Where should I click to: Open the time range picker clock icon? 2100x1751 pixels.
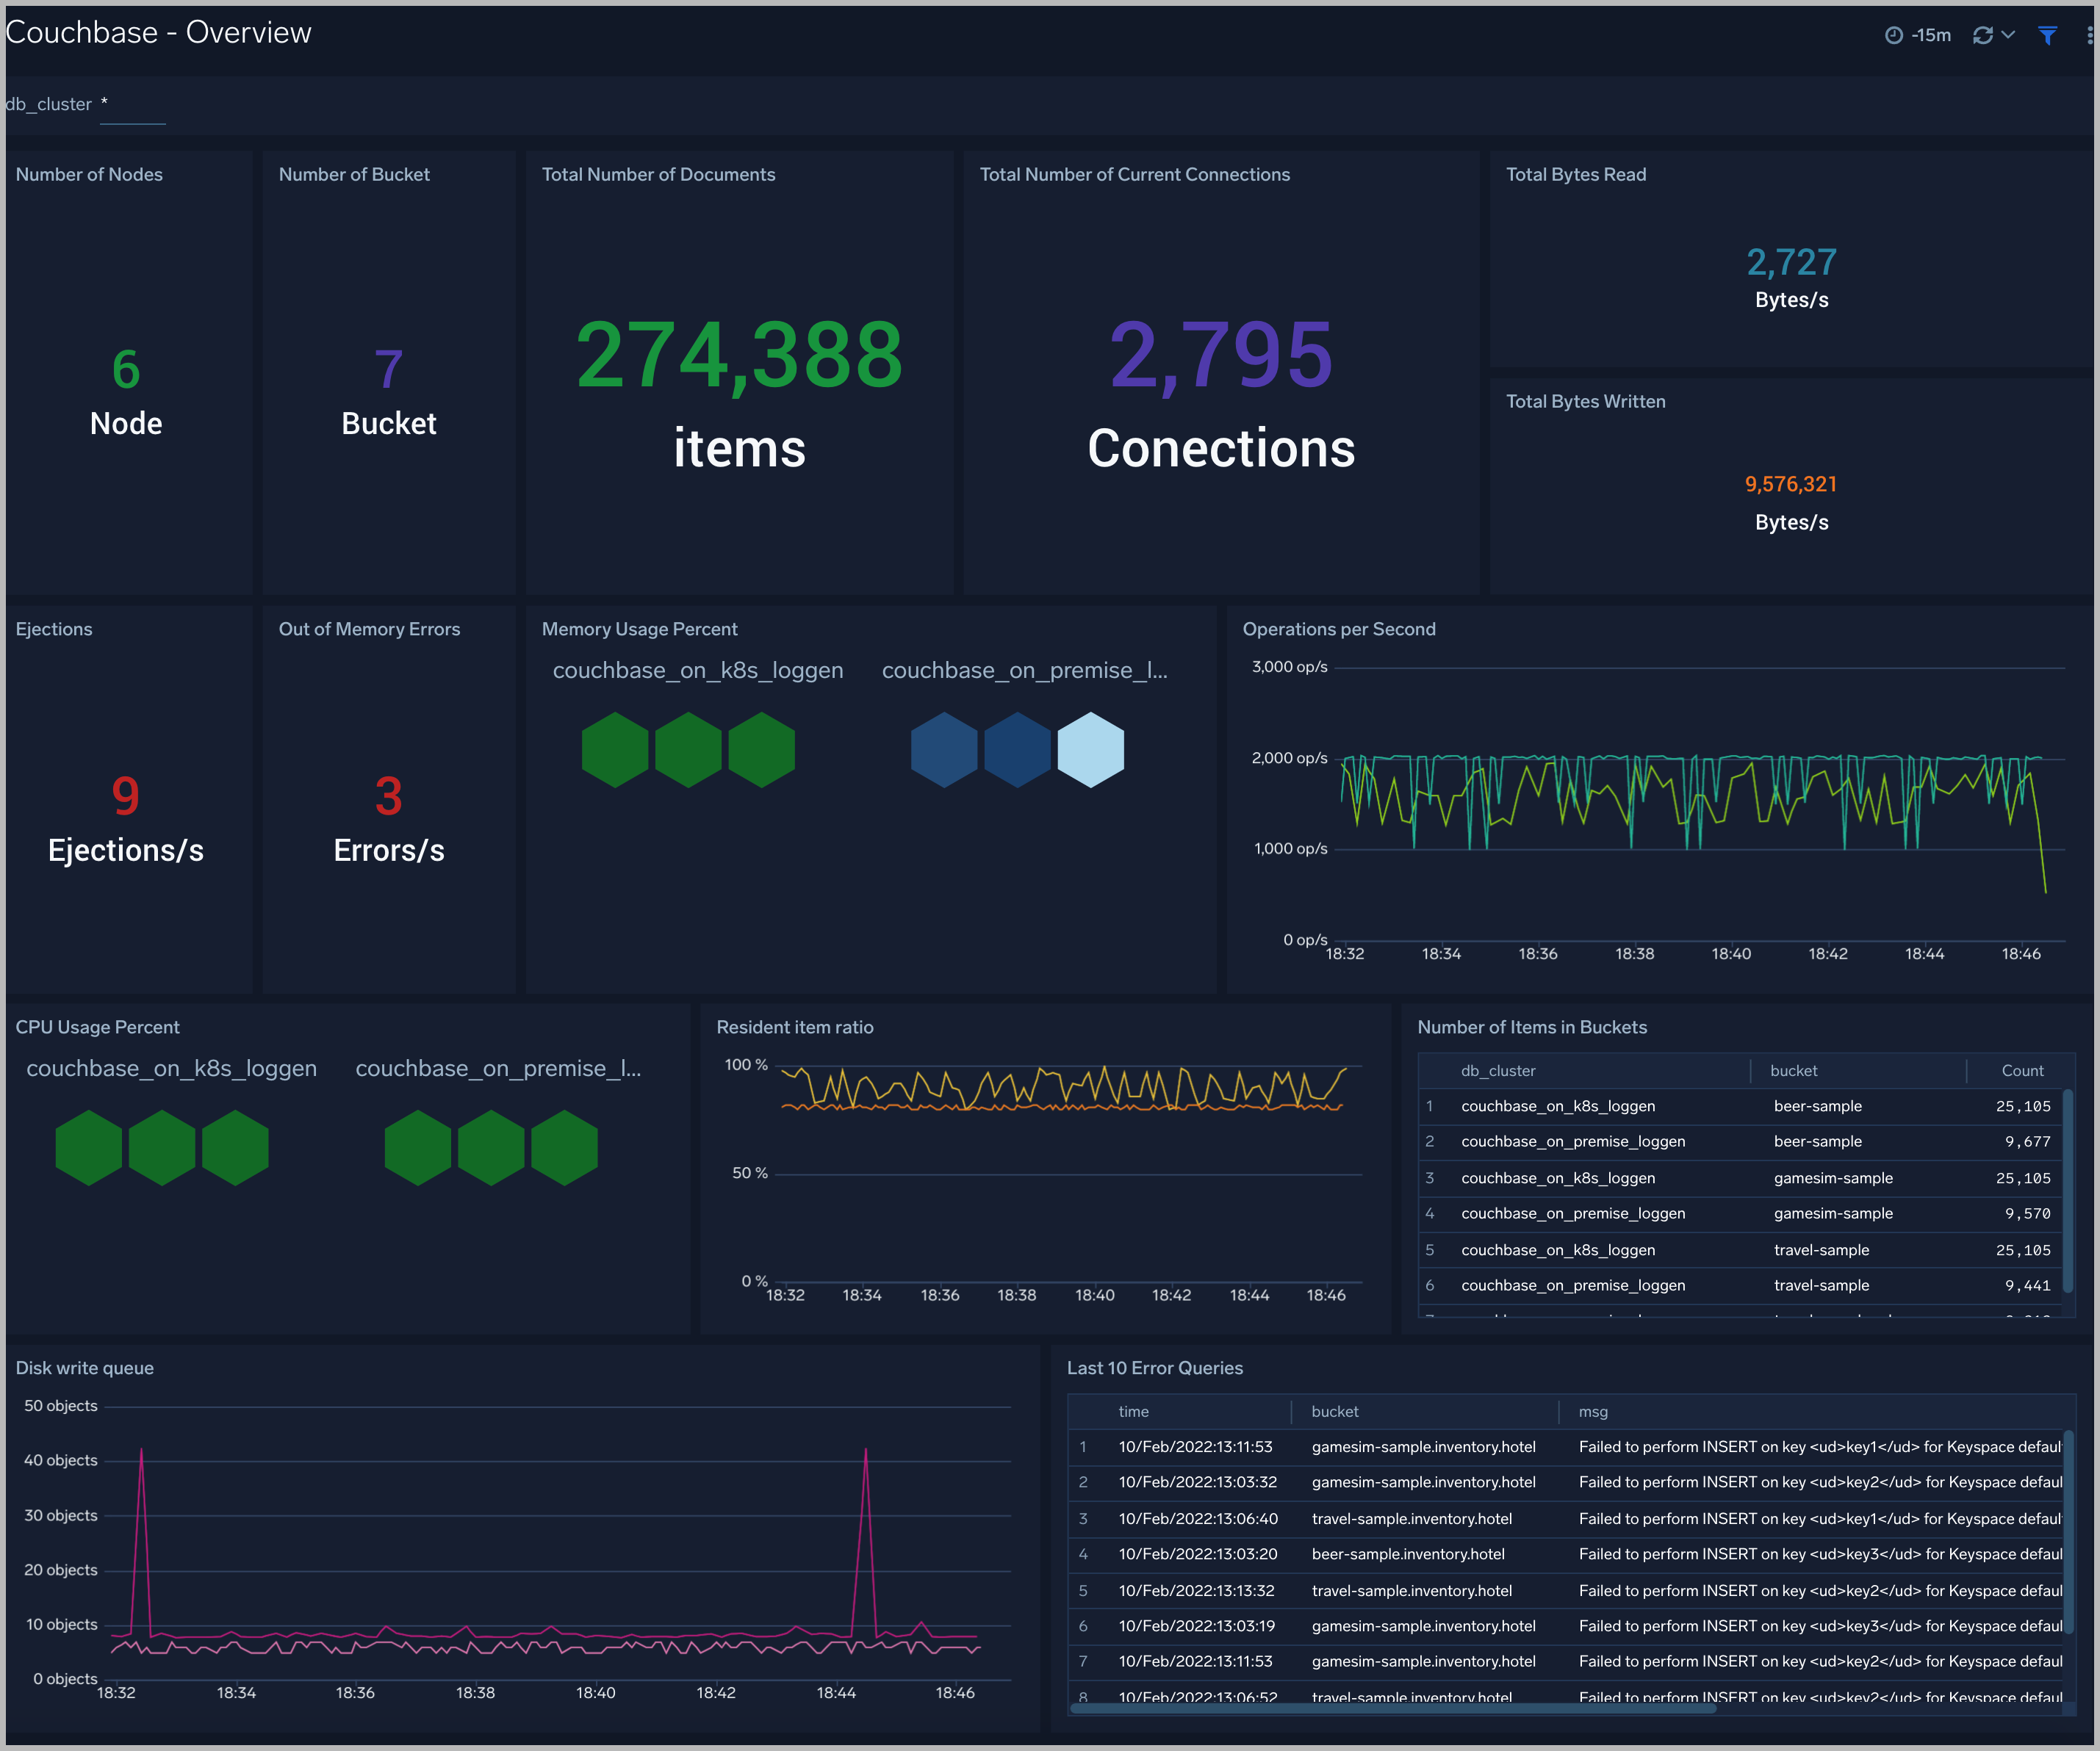tap(1893, 35)
